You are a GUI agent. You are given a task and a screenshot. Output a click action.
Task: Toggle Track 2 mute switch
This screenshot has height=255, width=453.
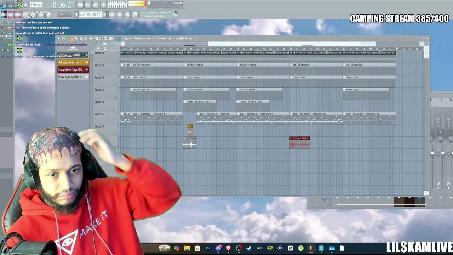(x=115, y=73)
